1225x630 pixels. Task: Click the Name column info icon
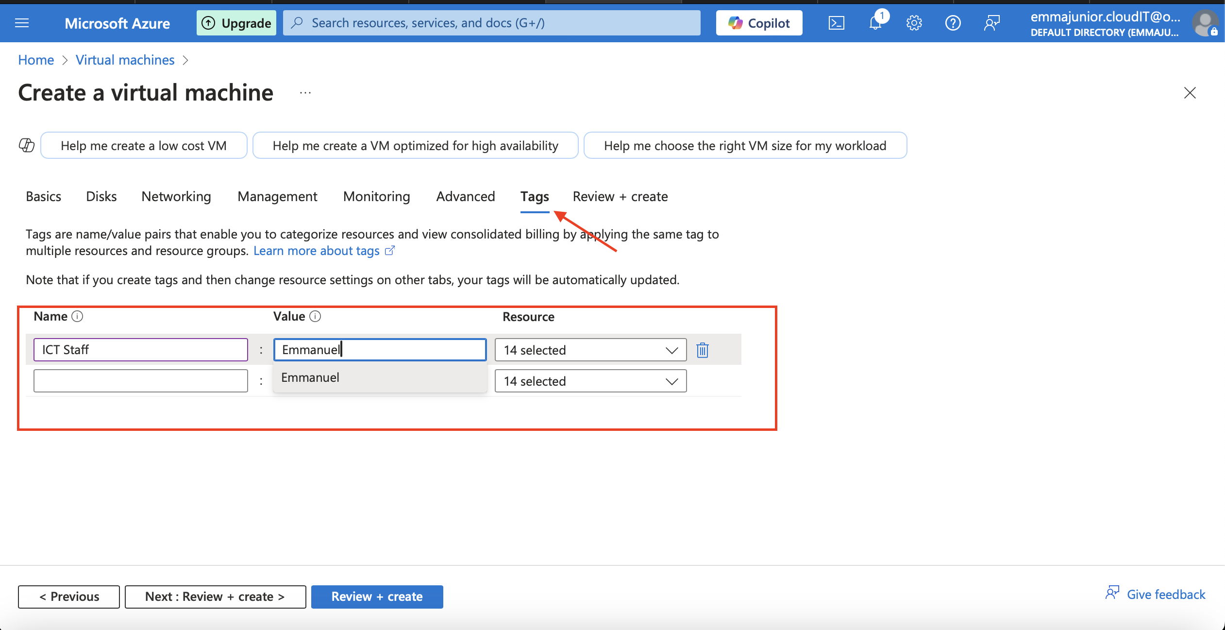77,316
